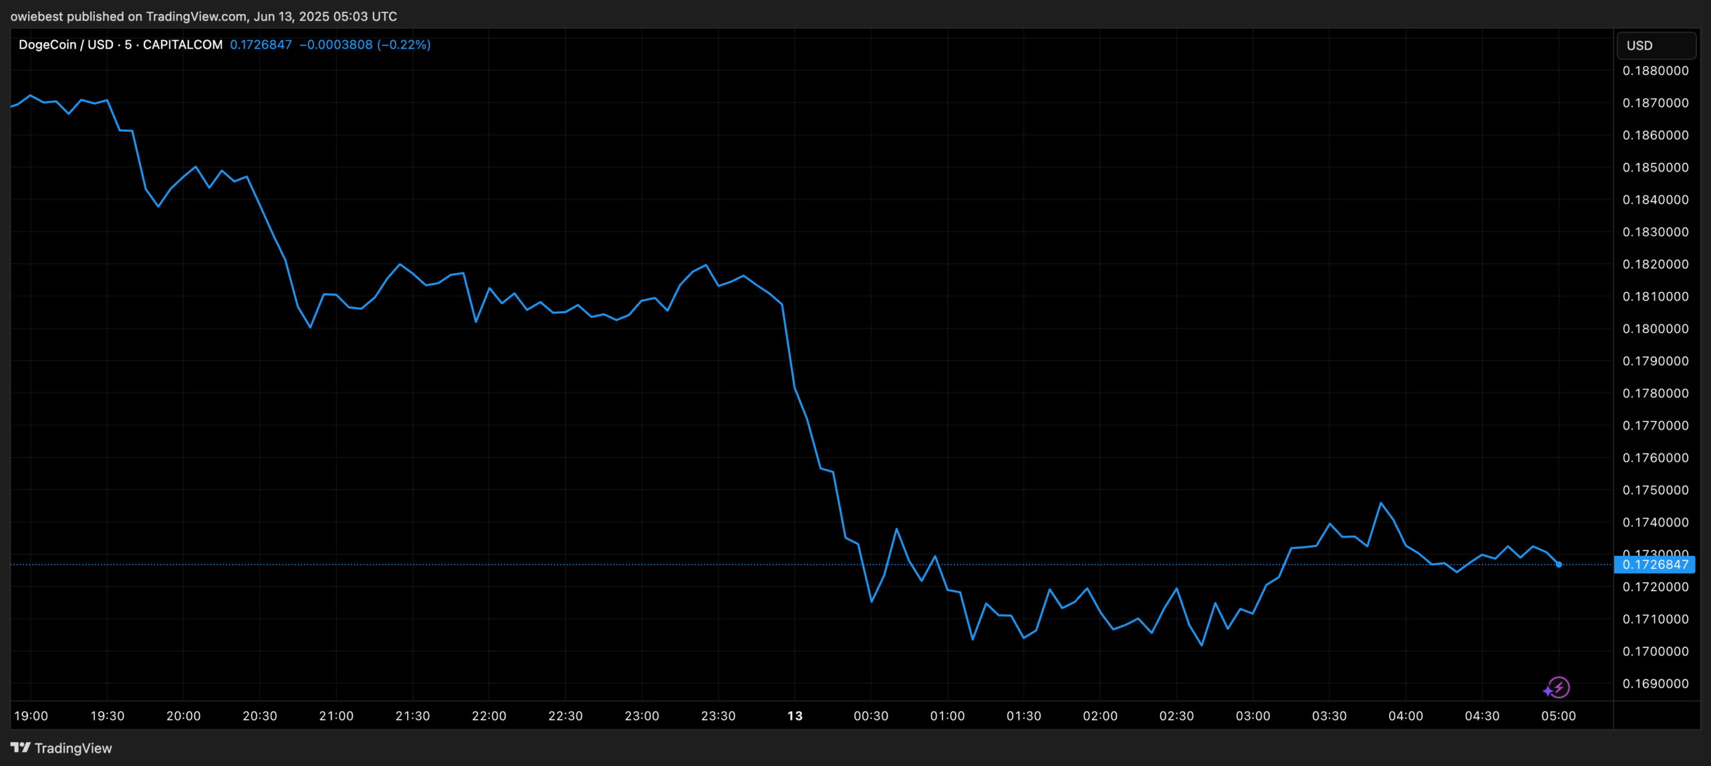Click the 20:30 time axis label
1711x766 pixels.
(259, 716)
